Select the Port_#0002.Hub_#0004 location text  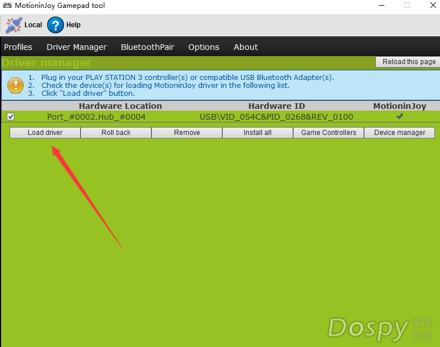point(96,117)
